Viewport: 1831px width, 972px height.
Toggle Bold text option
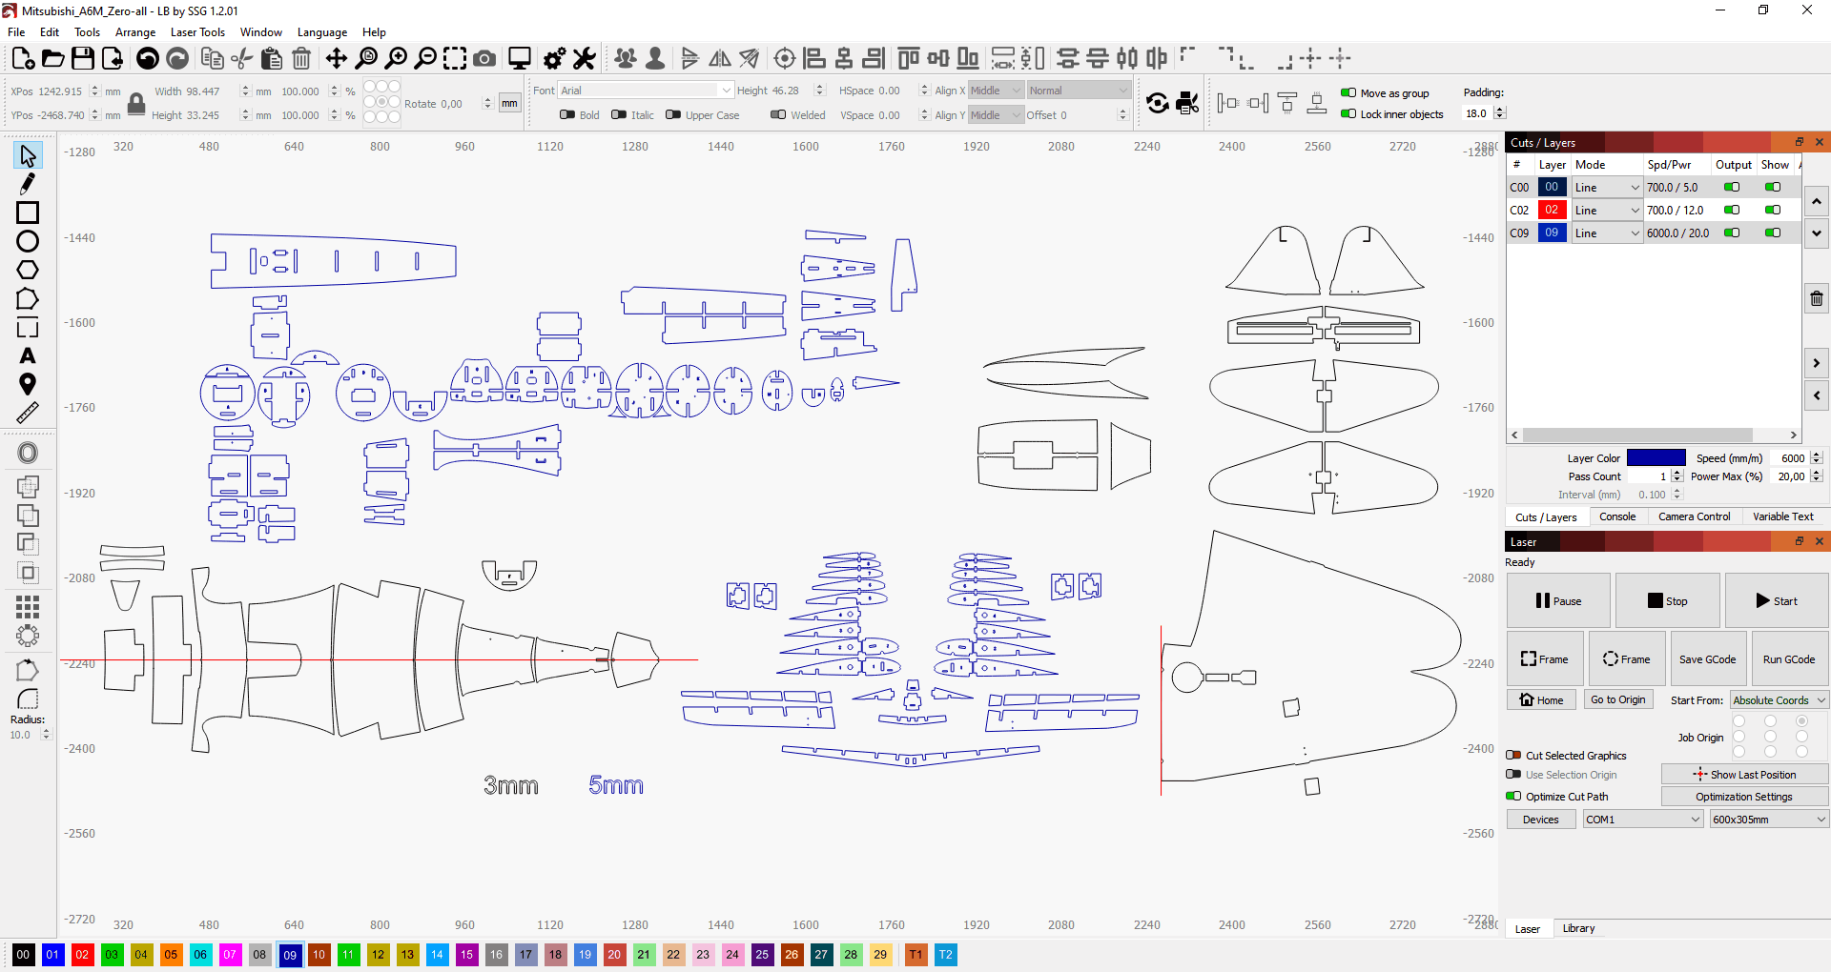[567, 115]
